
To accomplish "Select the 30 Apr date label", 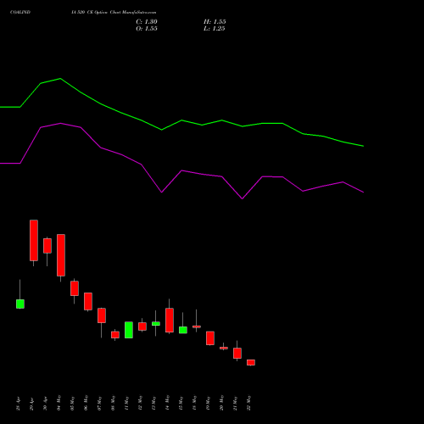I will point(46,404).
